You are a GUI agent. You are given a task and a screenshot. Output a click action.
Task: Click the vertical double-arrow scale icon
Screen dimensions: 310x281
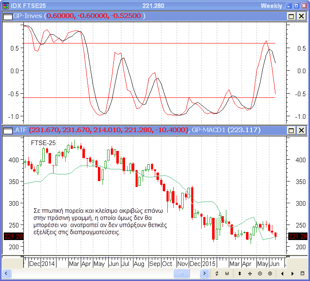(240, 273)
